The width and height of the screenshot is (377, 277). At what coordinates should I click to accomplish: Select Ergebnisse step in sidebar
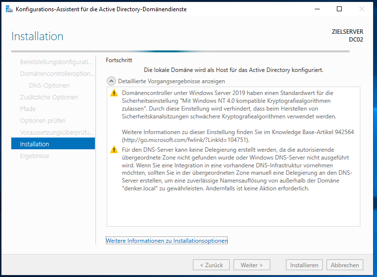35,156
